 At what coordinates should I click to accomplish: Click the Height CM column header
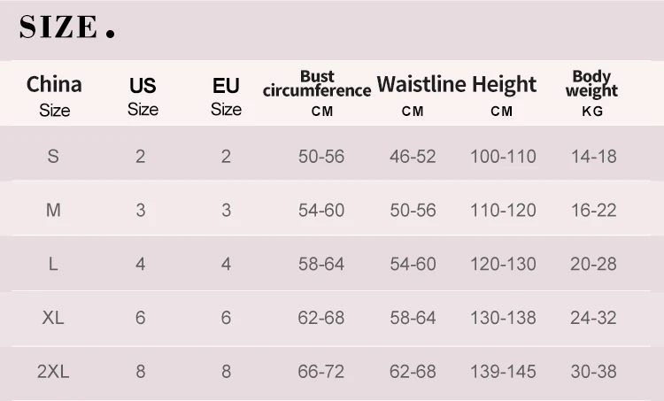click(504, 94)
